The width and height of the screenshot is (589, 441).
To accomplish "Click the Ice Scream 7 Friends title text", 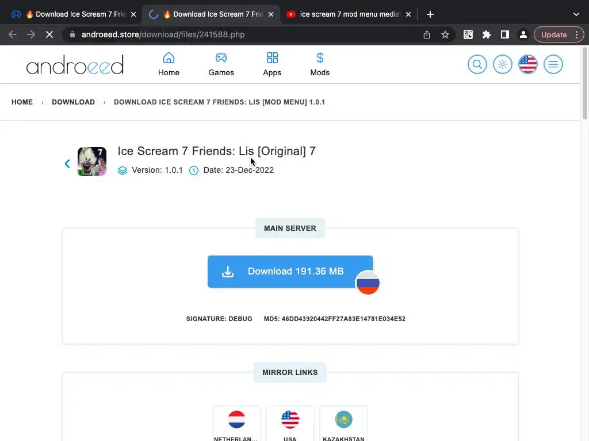I will pyautogui.click(x=217, y=151).
